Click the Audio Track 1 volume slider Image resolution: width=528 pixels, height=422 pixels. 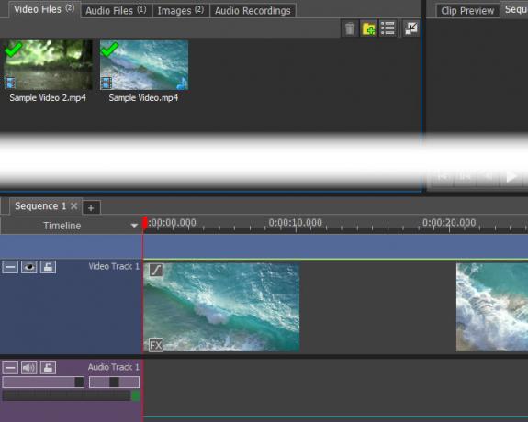(x=43, y=382)
